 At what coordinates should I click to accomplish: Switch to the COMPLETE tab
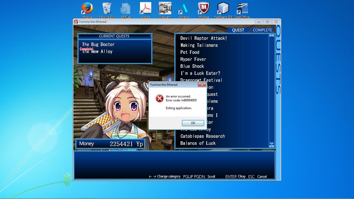click(x=262, y=30)
